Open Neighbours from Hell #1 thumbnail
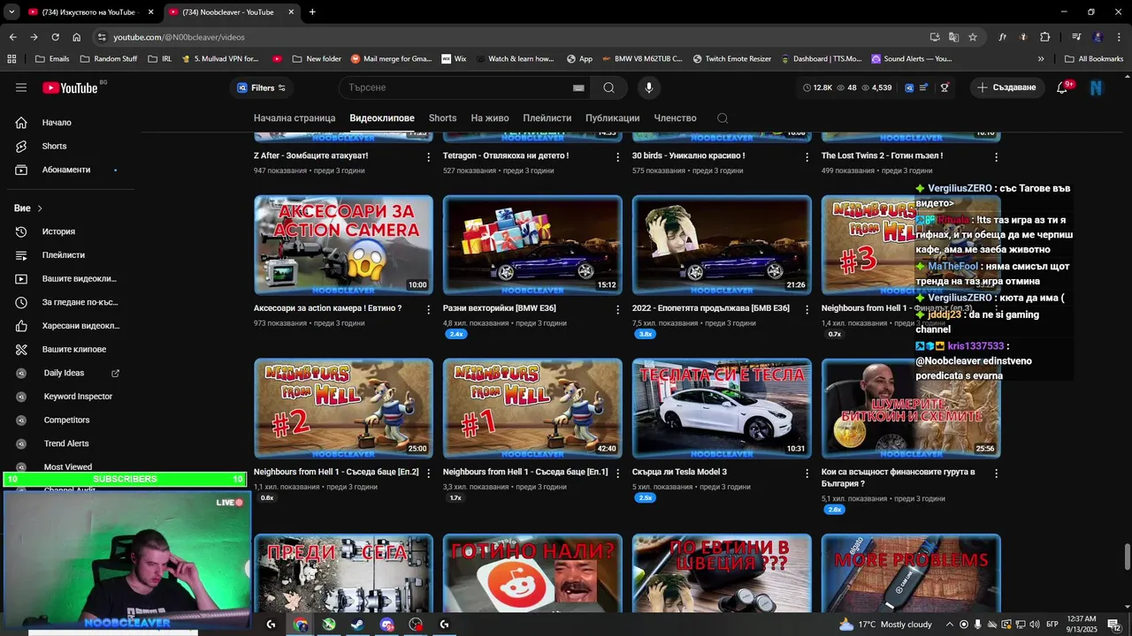This screenshot has width=1132, height=636. (x=532, y=408)
